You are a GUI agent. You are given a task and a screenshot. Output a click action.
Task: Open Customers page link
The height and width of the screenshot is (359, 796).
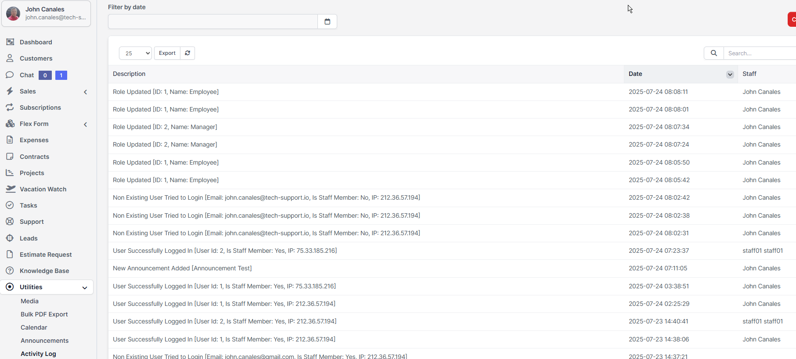coord(36,58)
